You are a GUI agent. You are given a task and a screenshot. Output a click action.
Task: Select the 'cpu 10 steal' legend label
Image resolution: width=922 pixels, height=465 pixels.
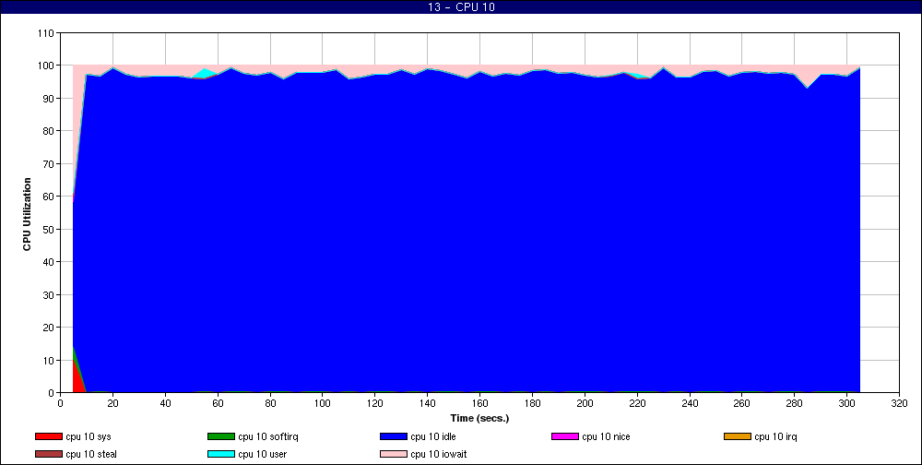click(x=91, y=455)
